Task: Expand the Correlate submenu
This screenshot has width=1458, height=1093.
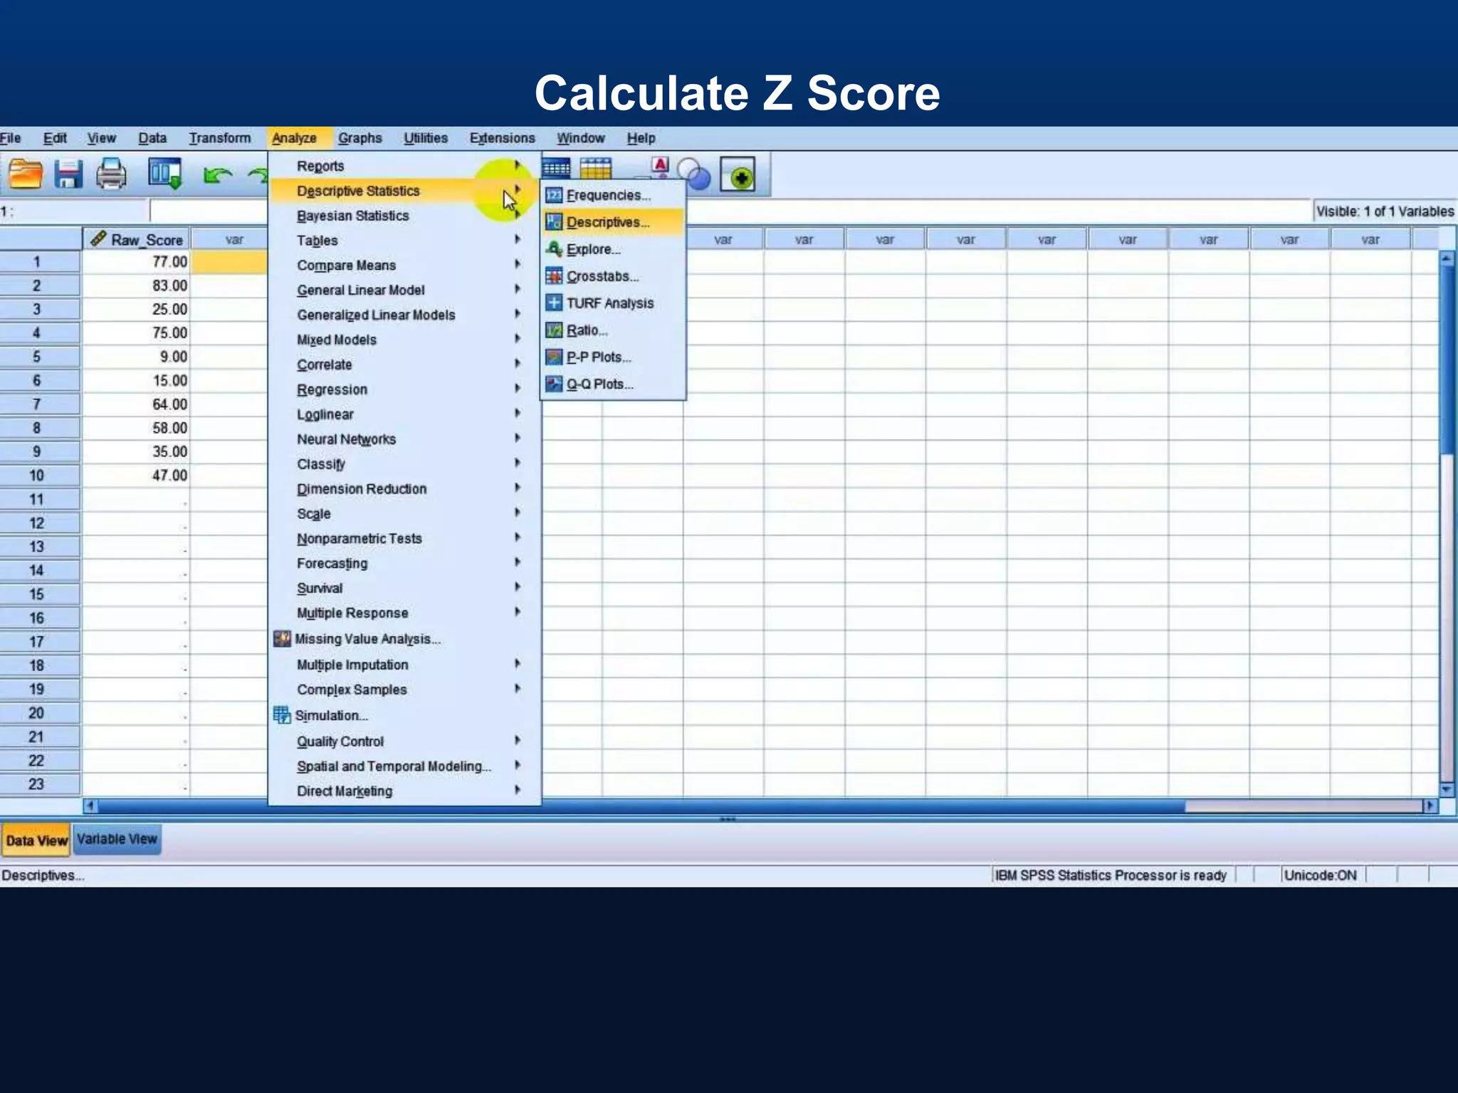Action: click(x=404, y=364)
